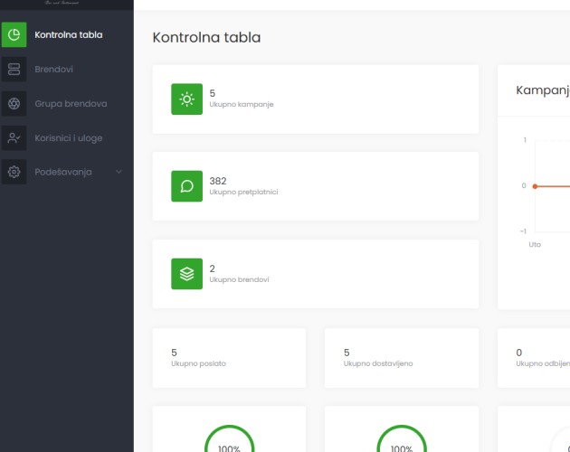Viewport: 570px width, 452px height.
Task: Click the '0' value in Ukupno odbijeno card
Action: pyautogui.click(x=519, y=353)
